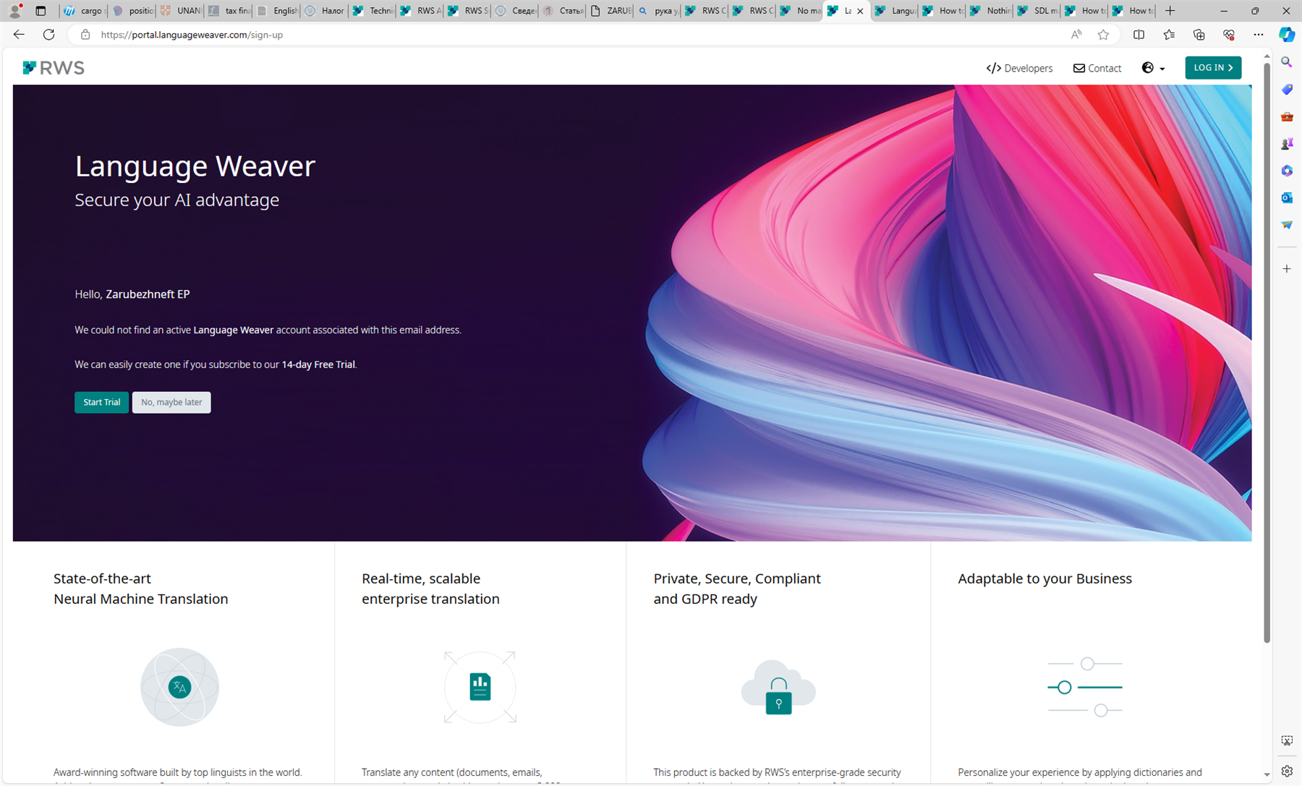Click the 'Language Weaver' hero title
The height and width of the screenshot is (786, 1302).
[195, 166]
